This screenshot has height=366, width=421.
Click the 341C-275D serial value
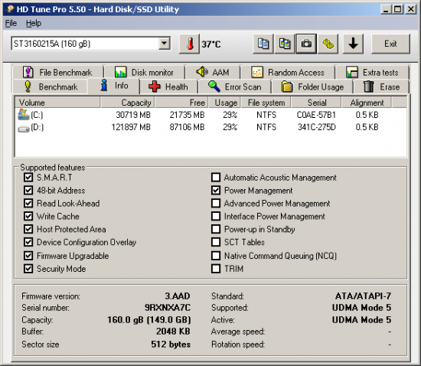click(317, 127)
